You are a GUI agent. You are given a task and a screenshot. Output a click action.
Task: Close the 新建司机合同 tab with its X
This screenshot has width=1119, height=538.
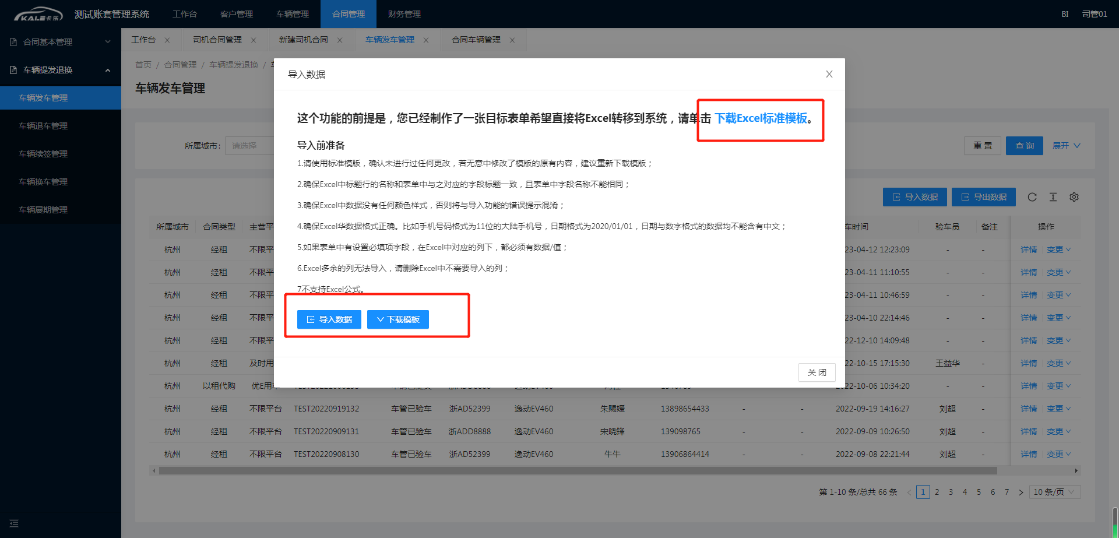coord(340,40)
